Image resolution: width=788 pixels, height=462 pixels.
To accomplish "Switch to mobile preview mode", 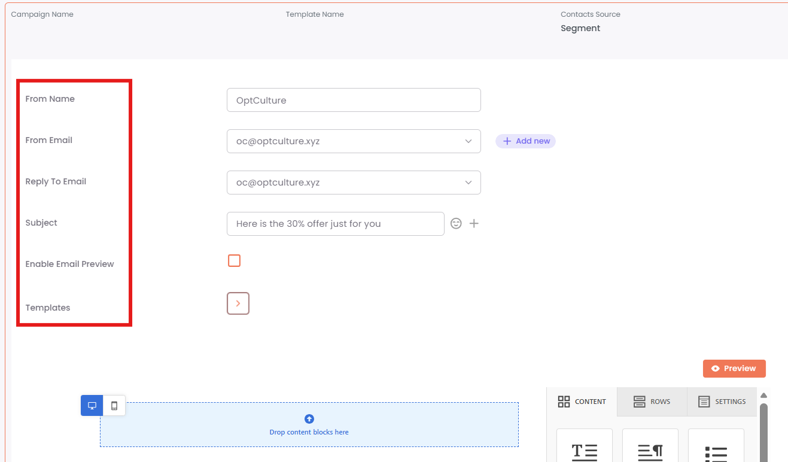I will pyautogui.click(x=114, y=405).
